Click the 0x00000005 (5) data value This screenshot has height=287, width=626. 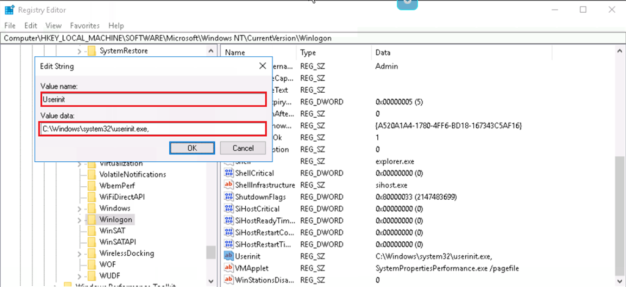399,101
